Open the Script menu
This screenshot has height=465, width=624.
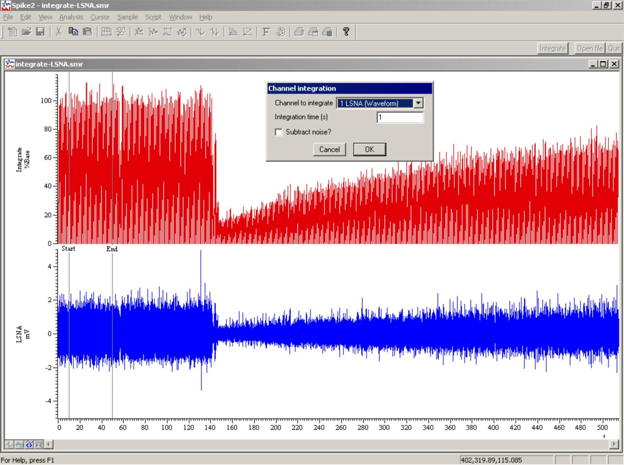[153, 17]
